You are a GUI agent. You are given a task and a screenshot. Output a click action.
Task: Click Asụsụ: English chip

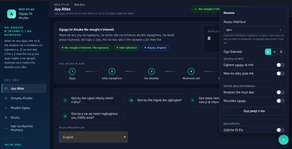tap(155, 48)
